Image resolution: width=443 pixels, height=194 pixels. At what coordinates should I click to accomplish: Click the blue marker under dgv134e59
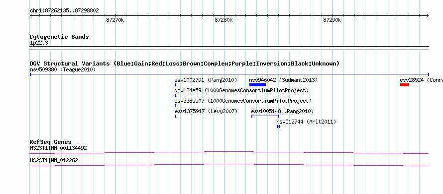click(175, 95)
